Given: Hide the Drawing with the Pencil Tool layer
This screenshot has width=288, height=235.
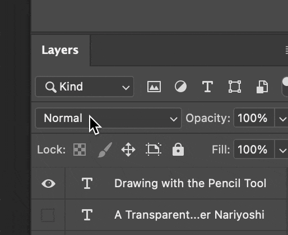Looking at the screenshot, I should click(48, 183).
